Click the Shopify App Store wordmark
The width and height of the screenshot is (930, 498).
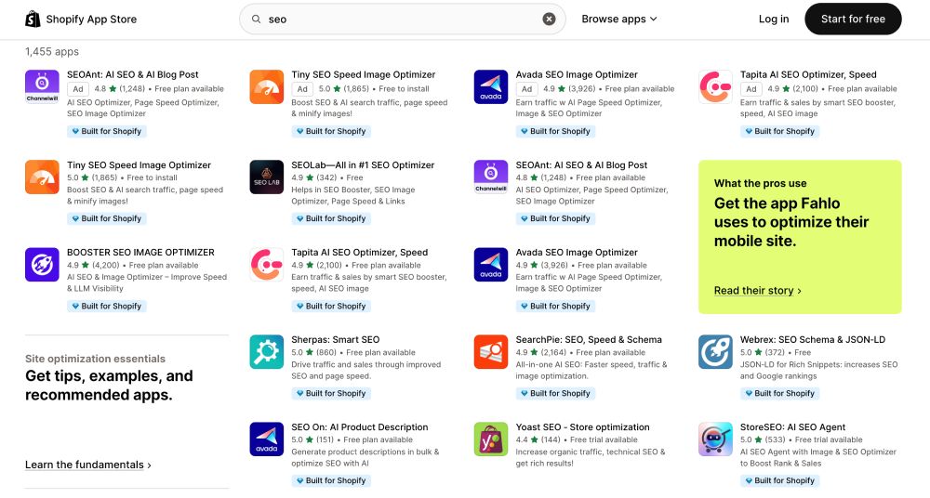coord(91,19)
